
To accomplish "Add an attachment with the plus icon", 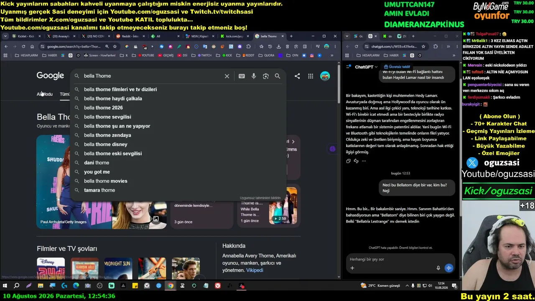I will pyautogui.click(x=352, y=268).
